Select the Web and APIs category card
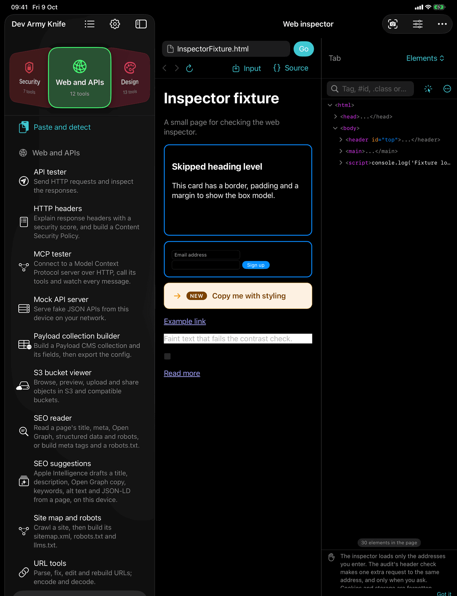The height and width of the screenshot is (596, 457). tap(80, 77)
